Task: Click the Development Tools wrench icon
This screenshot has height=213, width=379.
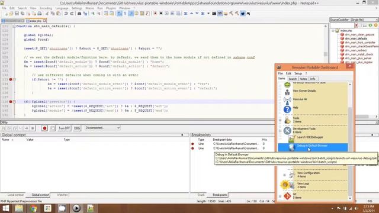Action: pos(287,130)
